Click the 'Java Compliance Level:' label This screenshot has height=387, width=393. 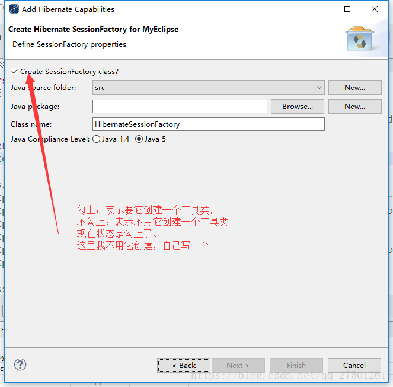pyautogui.click(x=50, y=139)
